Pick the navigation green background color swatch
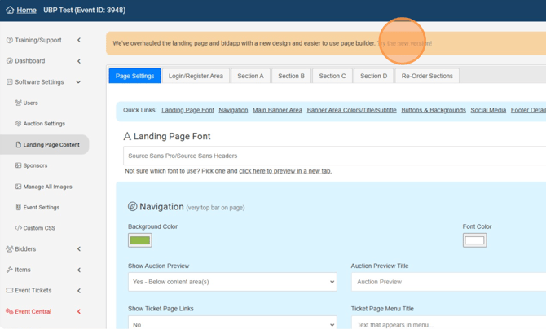Screen dimensions: 546x334 pyautogui.click(x=140, y=240)
